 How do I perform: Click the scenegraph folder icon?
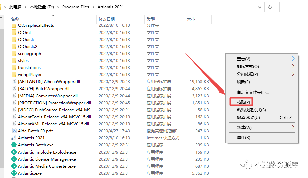pyautogui.click(x=14, y=54)
